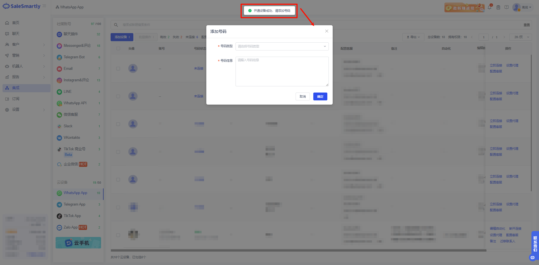The width and height of the screenshot is (539, 265).
Task: Focus the 号码信息 text area
Action: pos(282,72)
